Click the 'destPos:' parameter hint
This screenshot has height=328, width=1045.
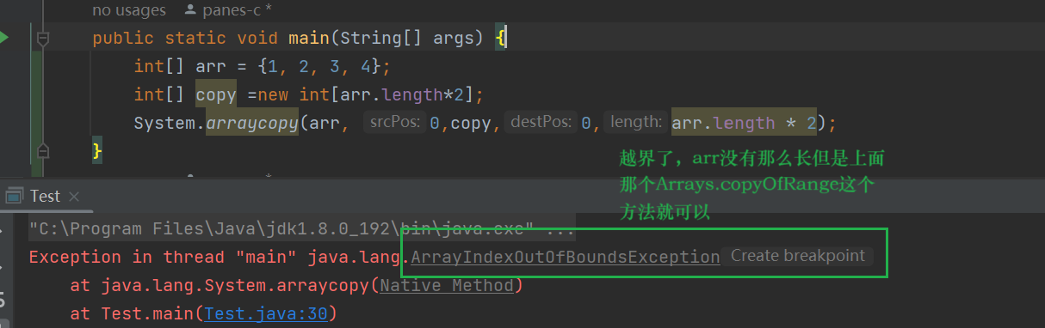click(541, 123)
